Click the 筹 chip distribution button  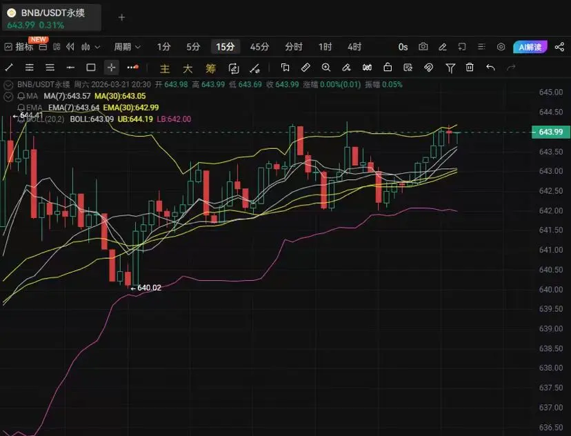click(x=210, y=68)
